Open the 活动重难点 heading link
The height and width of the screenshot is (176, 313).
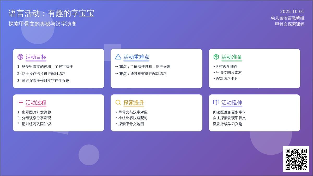pos(136,57)
